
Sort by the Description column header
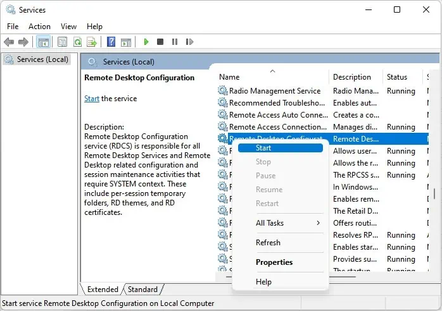[355, 77]
